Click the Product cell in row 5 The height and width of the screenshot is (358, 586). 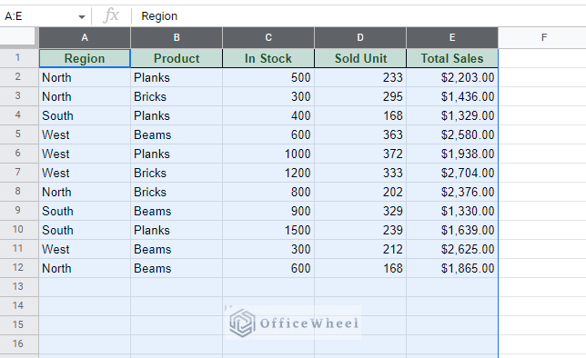click(177, 134)
